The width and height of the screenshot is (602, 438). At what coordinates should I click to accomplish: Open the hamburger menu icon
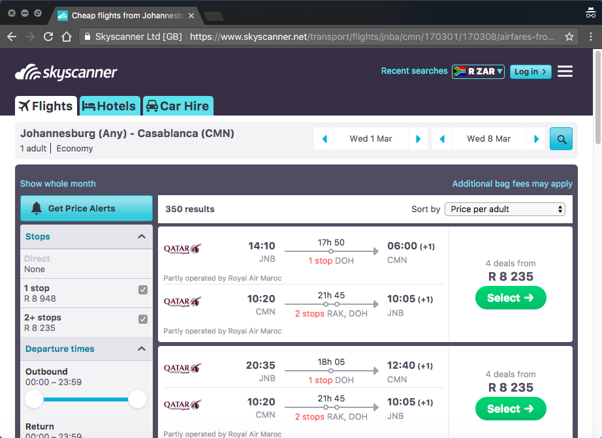pyautogui.click(x=565, y=71)
